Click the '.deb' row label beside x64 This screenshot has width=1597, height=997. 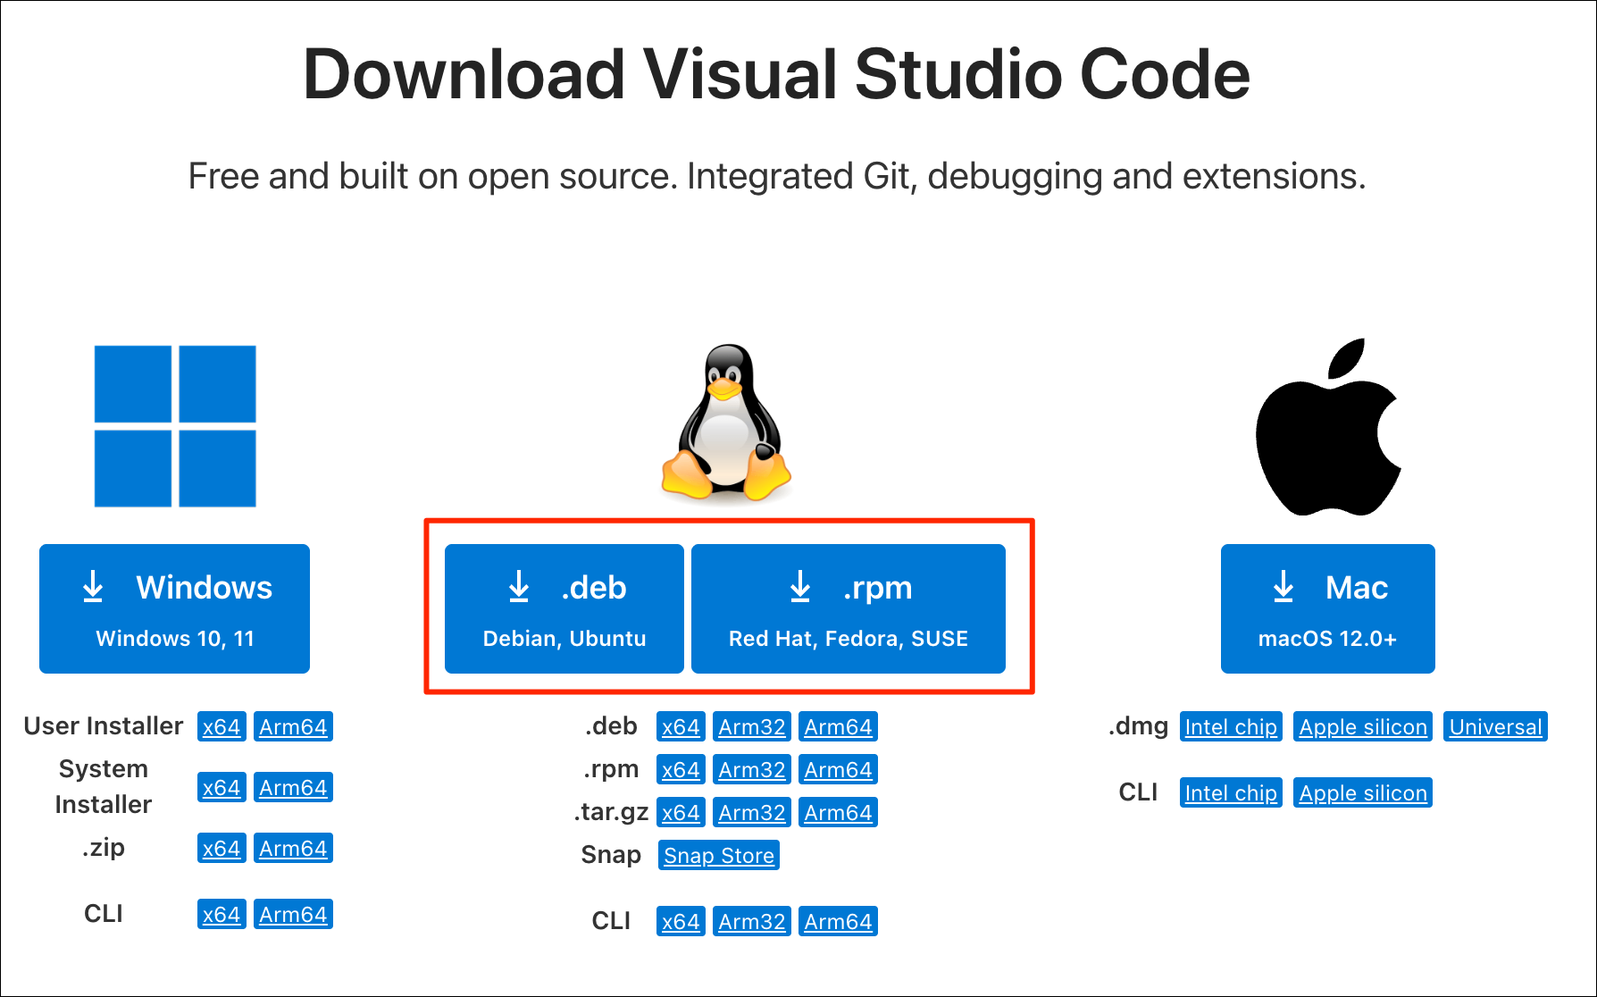coord(611,726)
